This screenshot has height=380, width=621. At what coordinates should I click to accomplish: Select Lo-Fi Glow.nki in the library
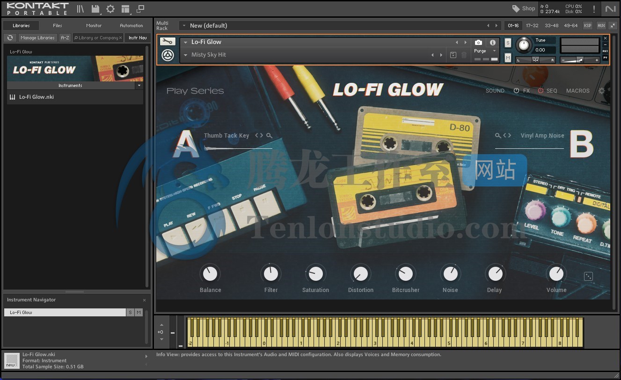pos(75,97)
